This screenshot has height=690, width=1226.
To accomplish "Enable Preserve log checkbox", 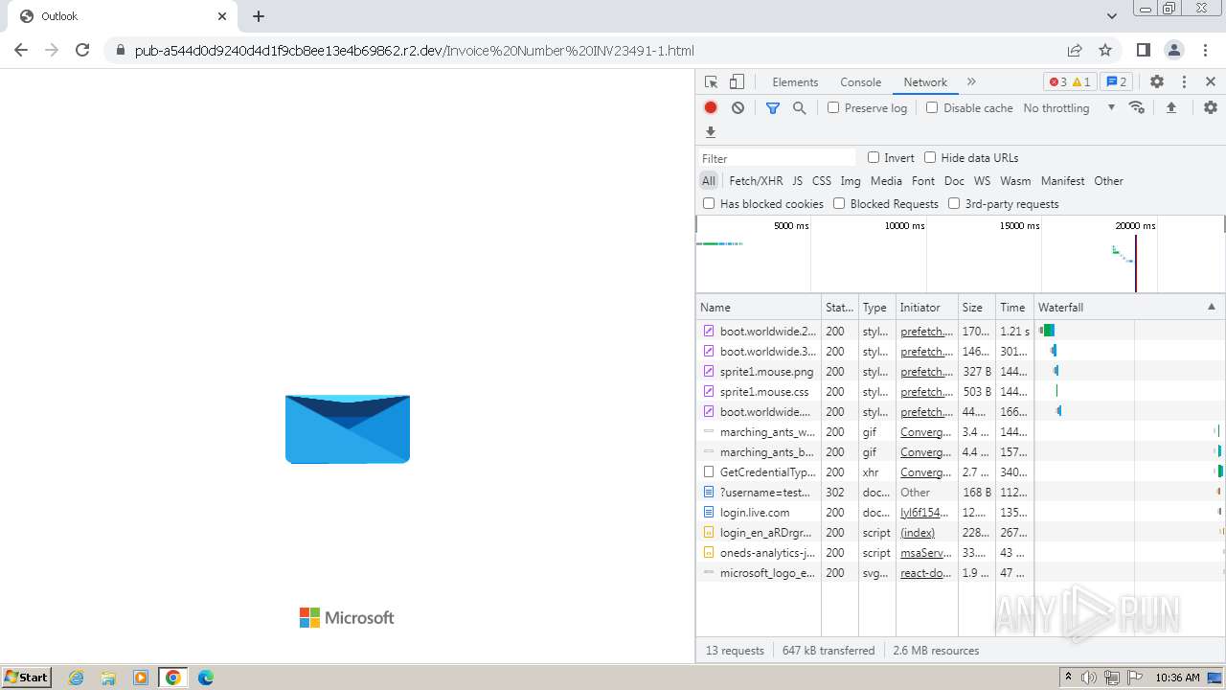I will [833, 108].
